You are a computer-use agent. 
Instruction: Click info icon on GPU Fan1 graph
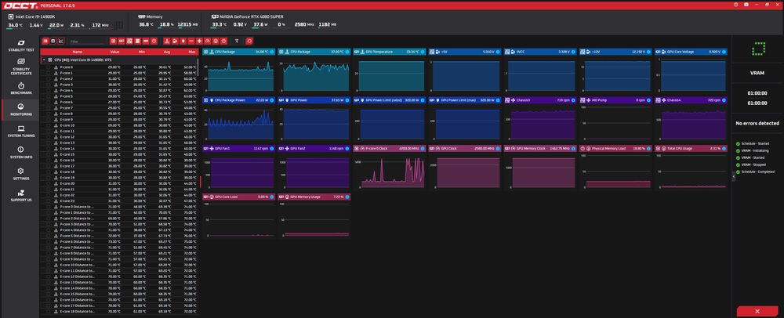pos(272,148)
